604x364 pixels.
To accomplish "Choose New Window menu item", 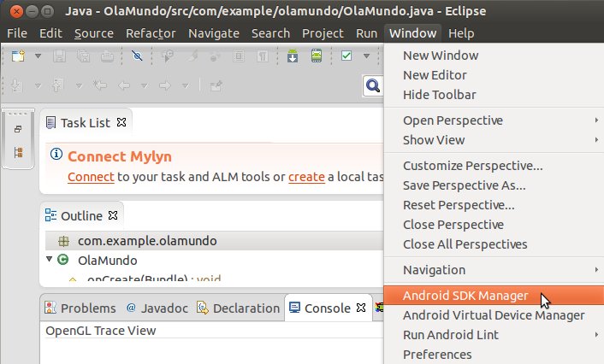I will point(494,56).
